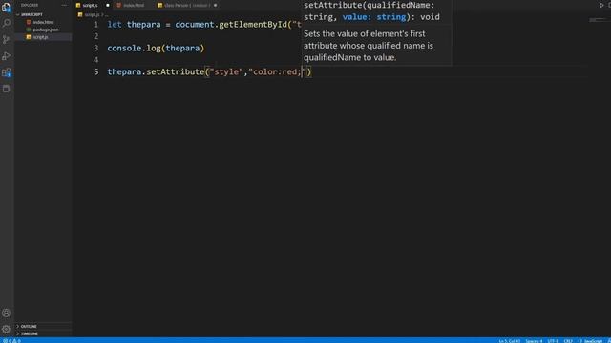611x343 pixels.
Task: Click the parameter hint description text
Action: (x=369, y=46)
